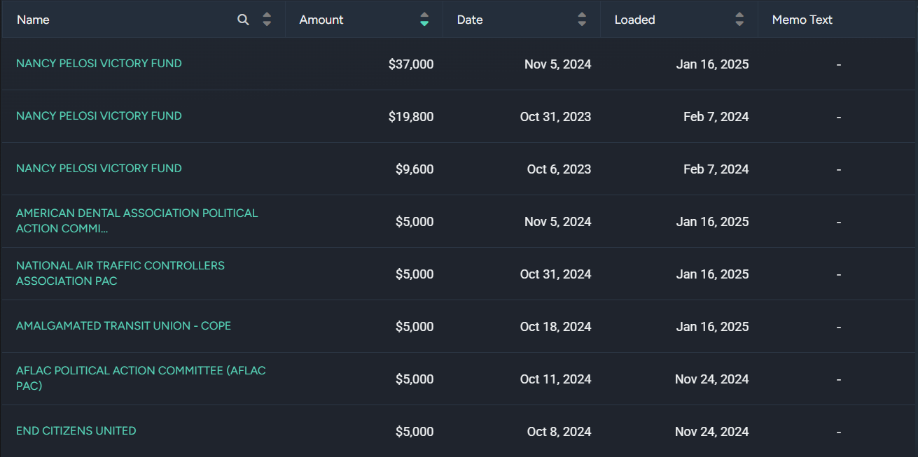918x457 pixels.
Task: Click the $37,000 amount cell
Action: tap(411, 64)
